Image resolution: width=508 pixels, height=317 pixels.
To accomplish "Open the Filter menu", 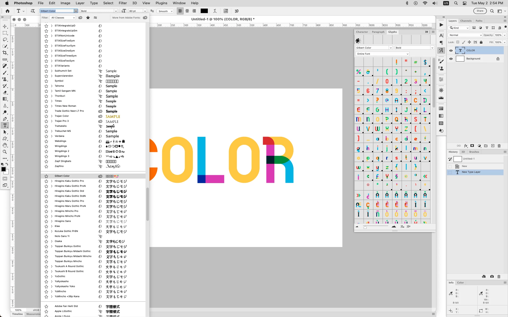I will (123, 3).
